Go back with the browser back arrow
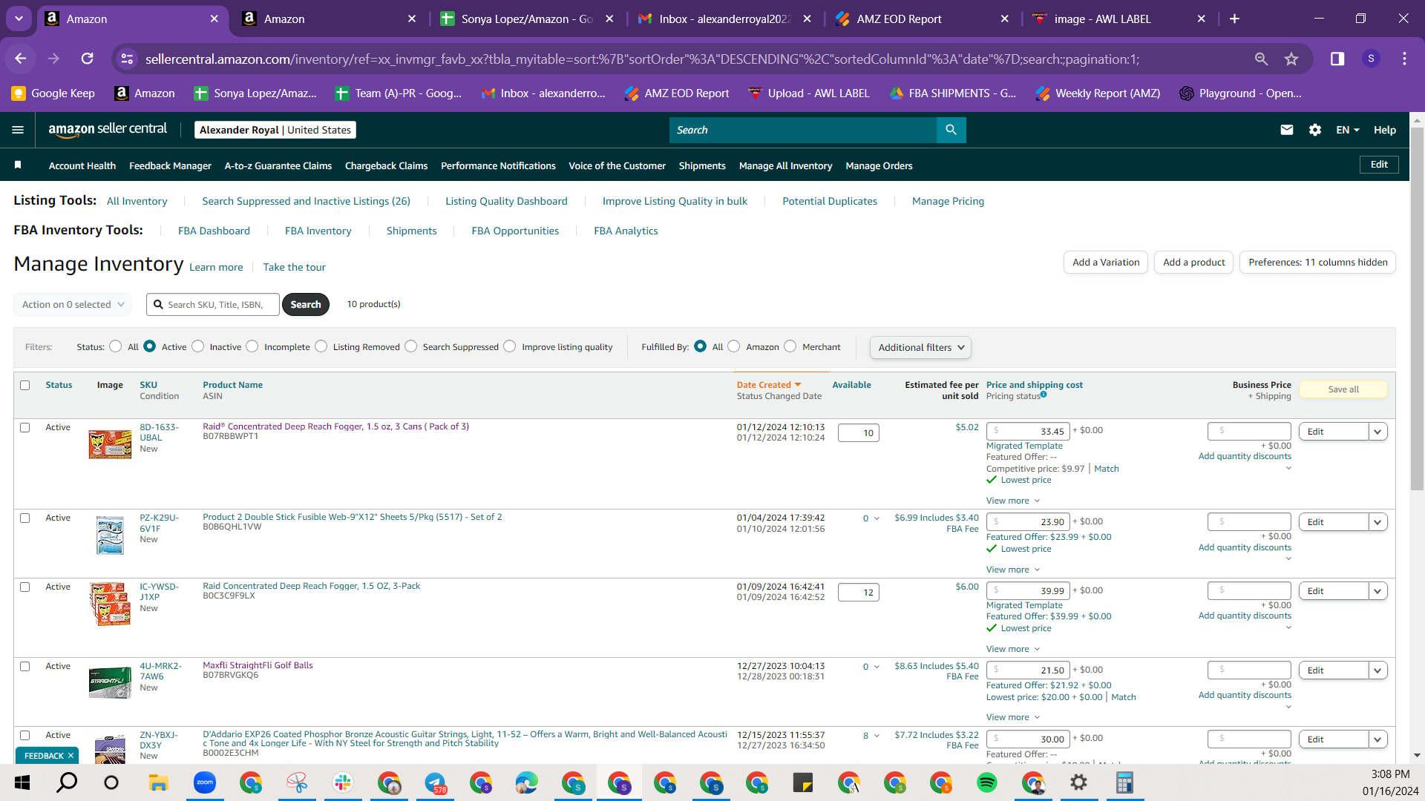 21,59
